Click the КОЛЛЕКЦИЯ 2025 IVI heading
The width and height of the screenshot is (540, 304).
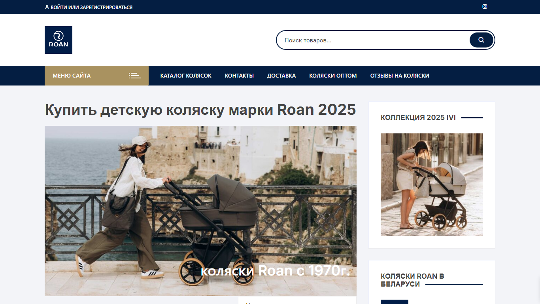(418, 118)
